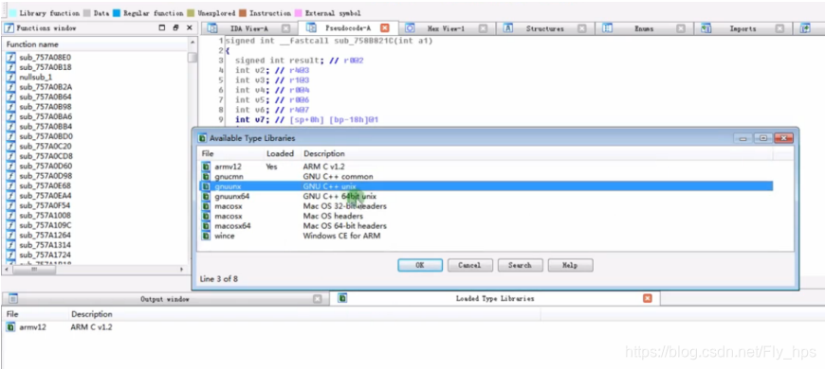The height and width of the screenshot is (369, 825).
Task: Click Search button in type libraries dialog
Action: 520,265
